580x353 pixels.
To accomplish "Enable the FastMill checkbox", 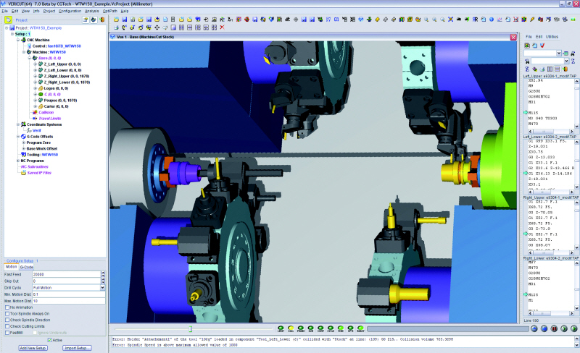I will pyautogui.click(x=7, y=333).
